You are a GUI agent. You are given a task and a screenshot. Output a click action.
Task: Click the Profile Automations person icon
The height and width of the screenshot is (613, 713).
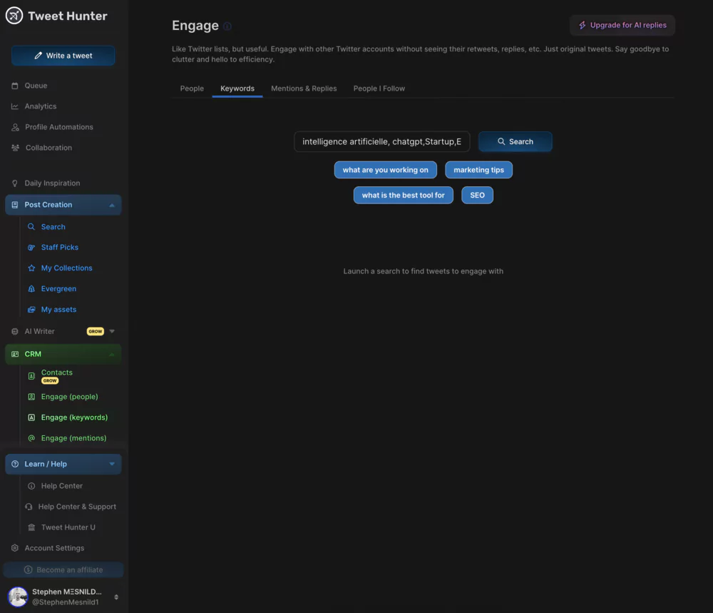15,127
